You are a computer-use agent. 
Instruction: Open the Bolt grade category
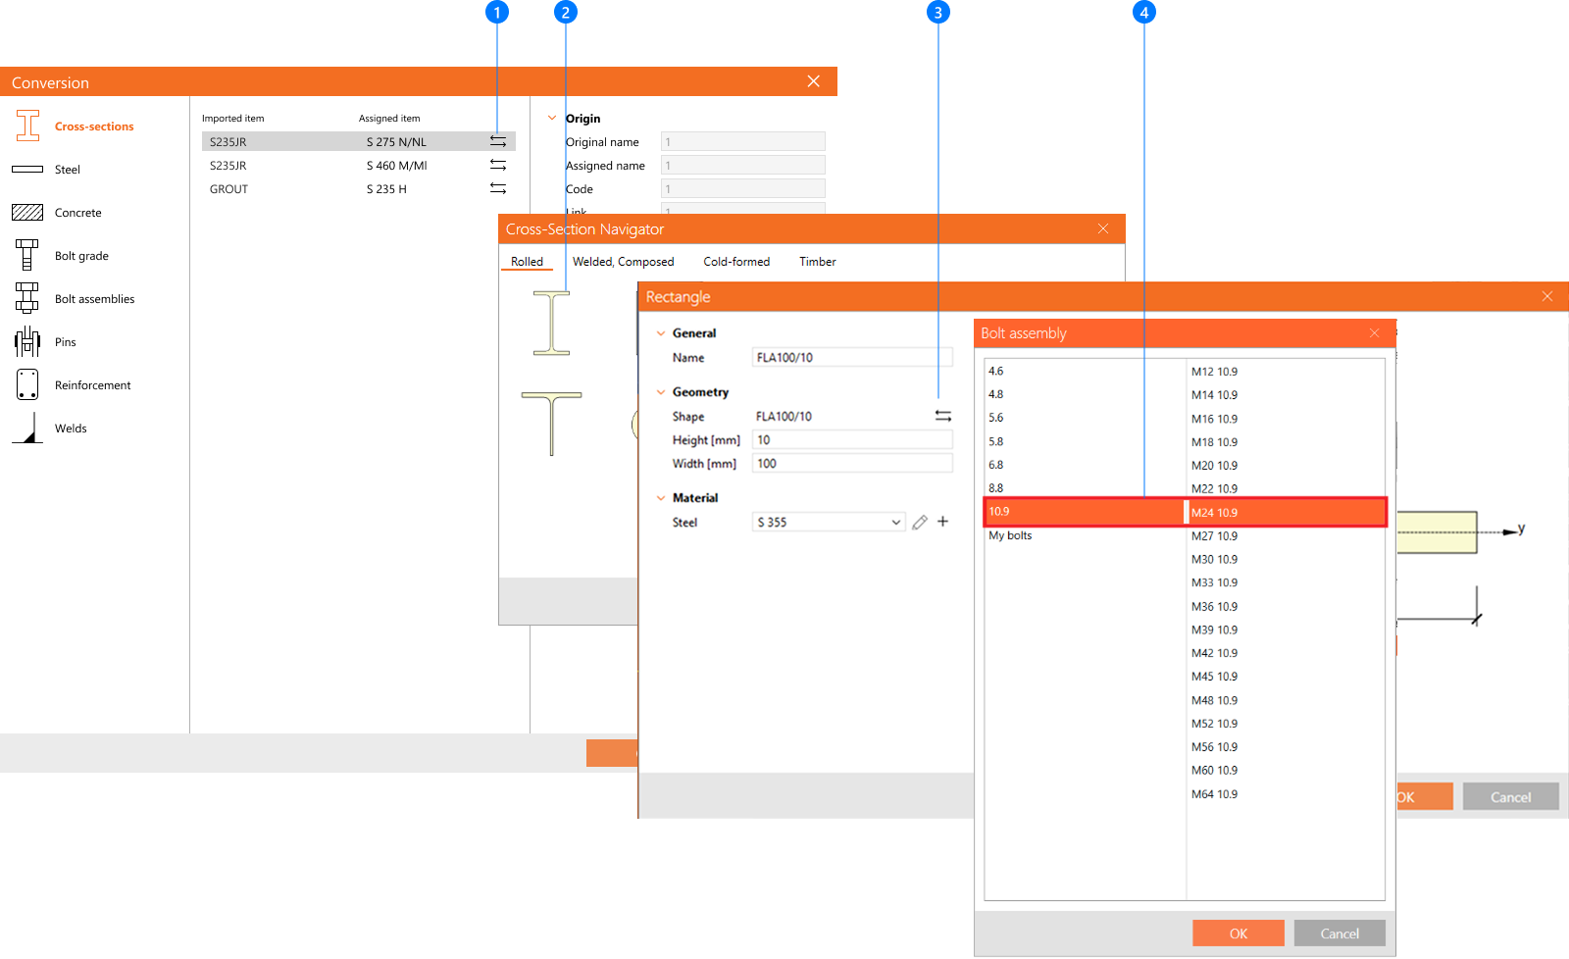coord(81,256)
